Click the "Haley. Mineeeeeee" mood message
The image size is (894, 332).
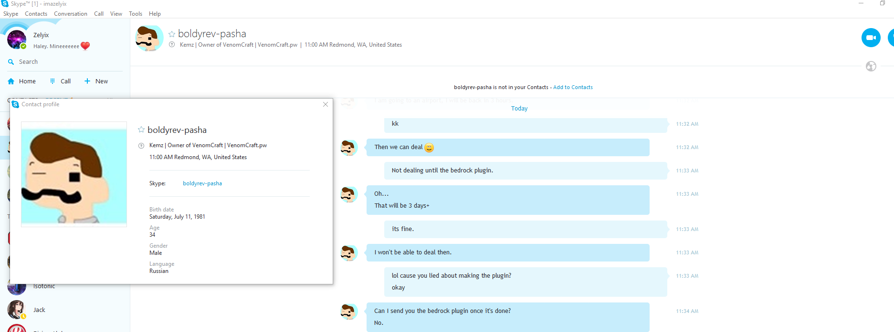tap(56, 46)
